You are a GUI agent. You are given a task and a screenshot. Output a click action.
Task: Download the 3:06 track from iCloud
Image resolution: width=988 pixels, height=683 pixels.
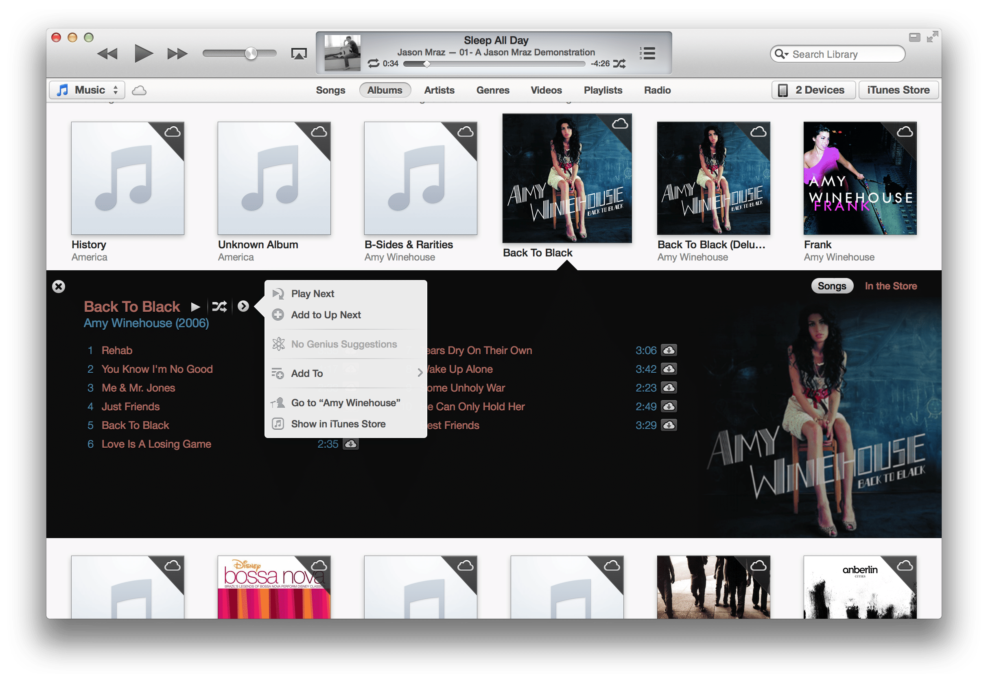(669, 351)
